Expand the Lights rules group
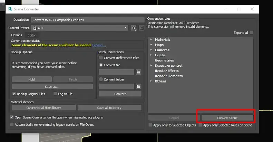 pos(151,55)
